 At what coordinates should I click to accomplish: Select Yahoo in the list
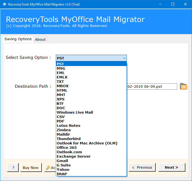(x=91, y=170)
